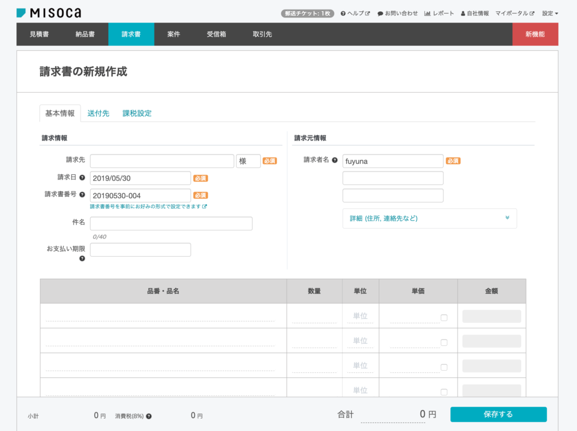
Task: Open help icon next to 請求日
Action: coord(82,178)
